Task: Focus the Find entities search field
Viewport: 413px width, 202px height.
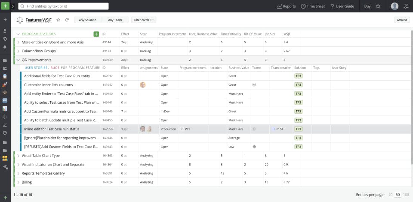Action: point(64,6)
